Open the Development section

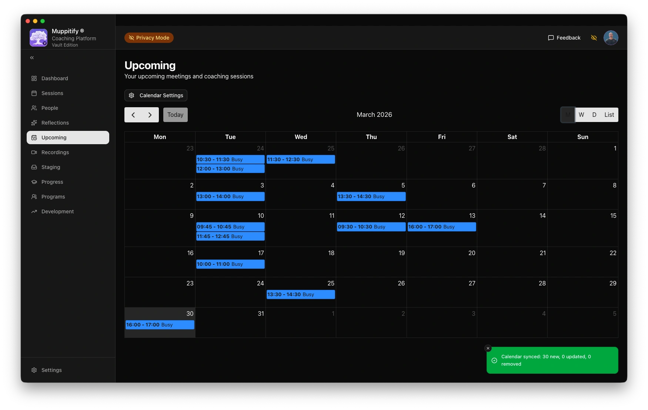[57, 211]
